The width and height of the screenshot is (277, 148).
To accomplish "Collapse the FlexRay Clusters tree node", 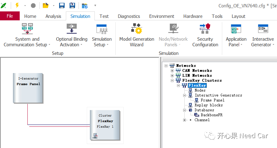I will 172,80.
